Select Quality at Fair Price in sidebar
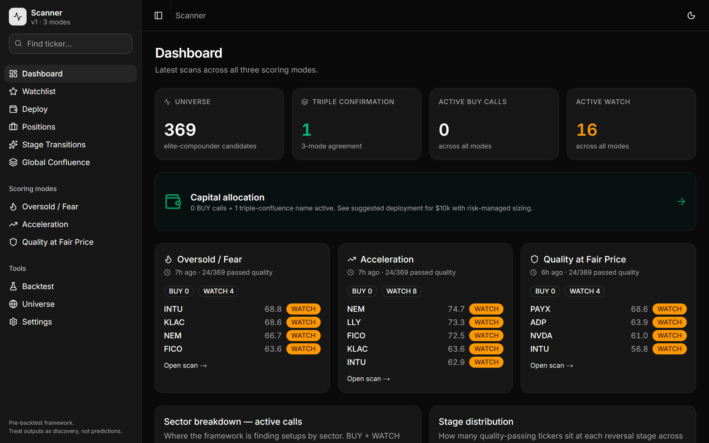Screen dimensions: 709x443 pyautogui.click(x=70, y=242)
